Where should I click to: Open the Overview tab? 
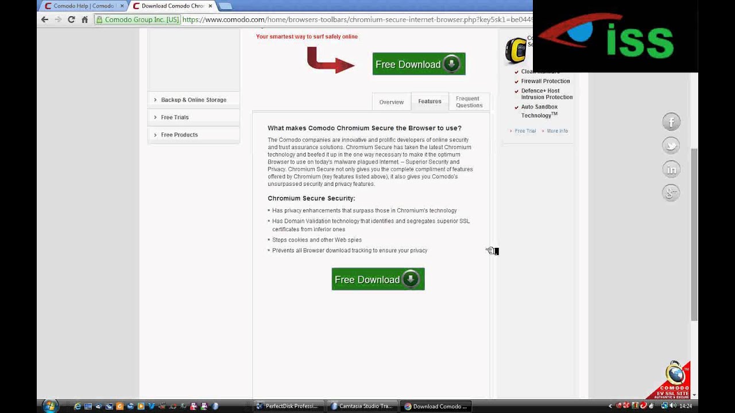click(x=391, y=102)
